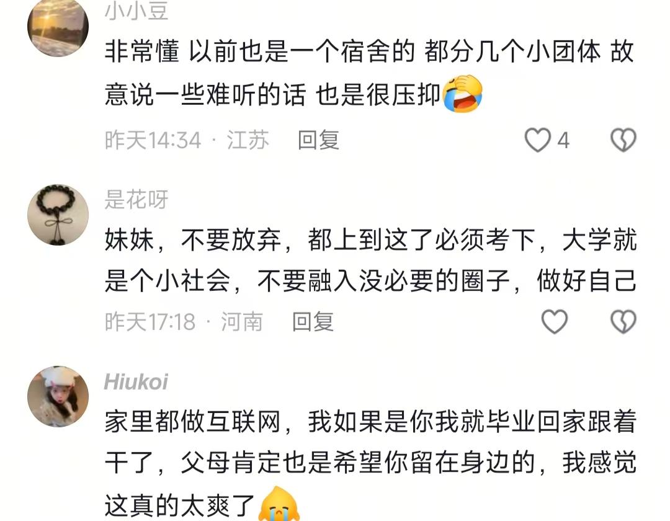Open the Hiukoi username
Image resolution: width=670 pixels, height=521 pixels.
pos(136,382)
